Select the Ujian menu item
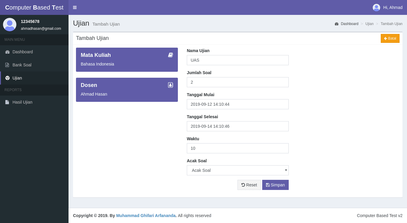The height and width of the screenshot is (223, 407). (34, 78)
